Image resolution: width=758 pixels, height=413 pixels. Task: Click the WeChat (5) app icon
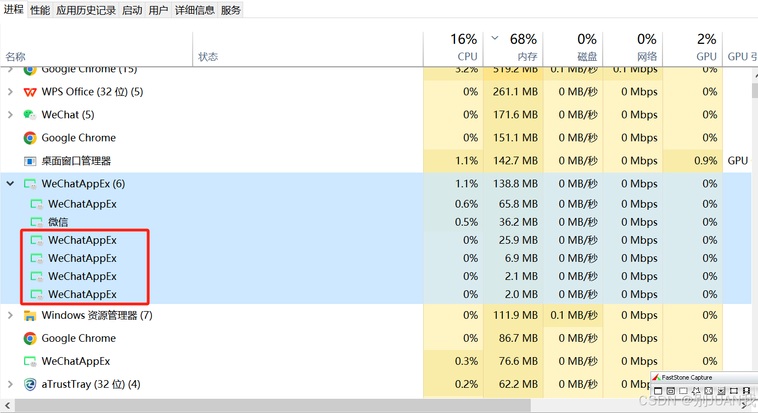pos(30,114)
